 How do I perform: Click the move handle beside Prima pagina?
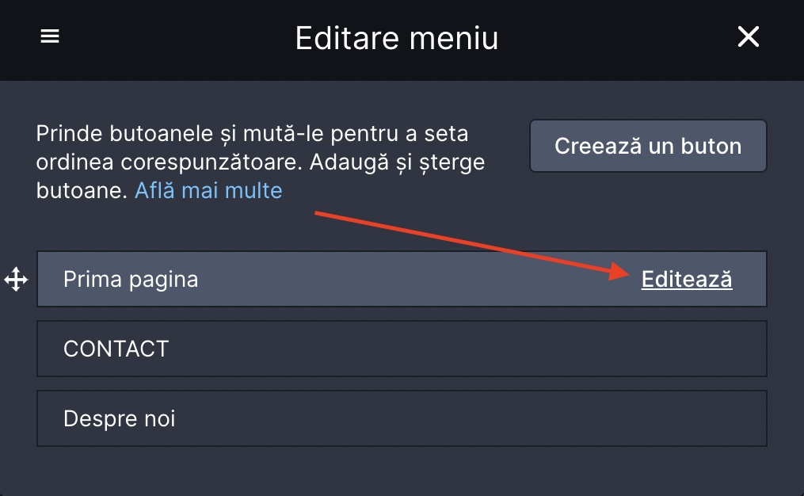(x=16, y=279)
